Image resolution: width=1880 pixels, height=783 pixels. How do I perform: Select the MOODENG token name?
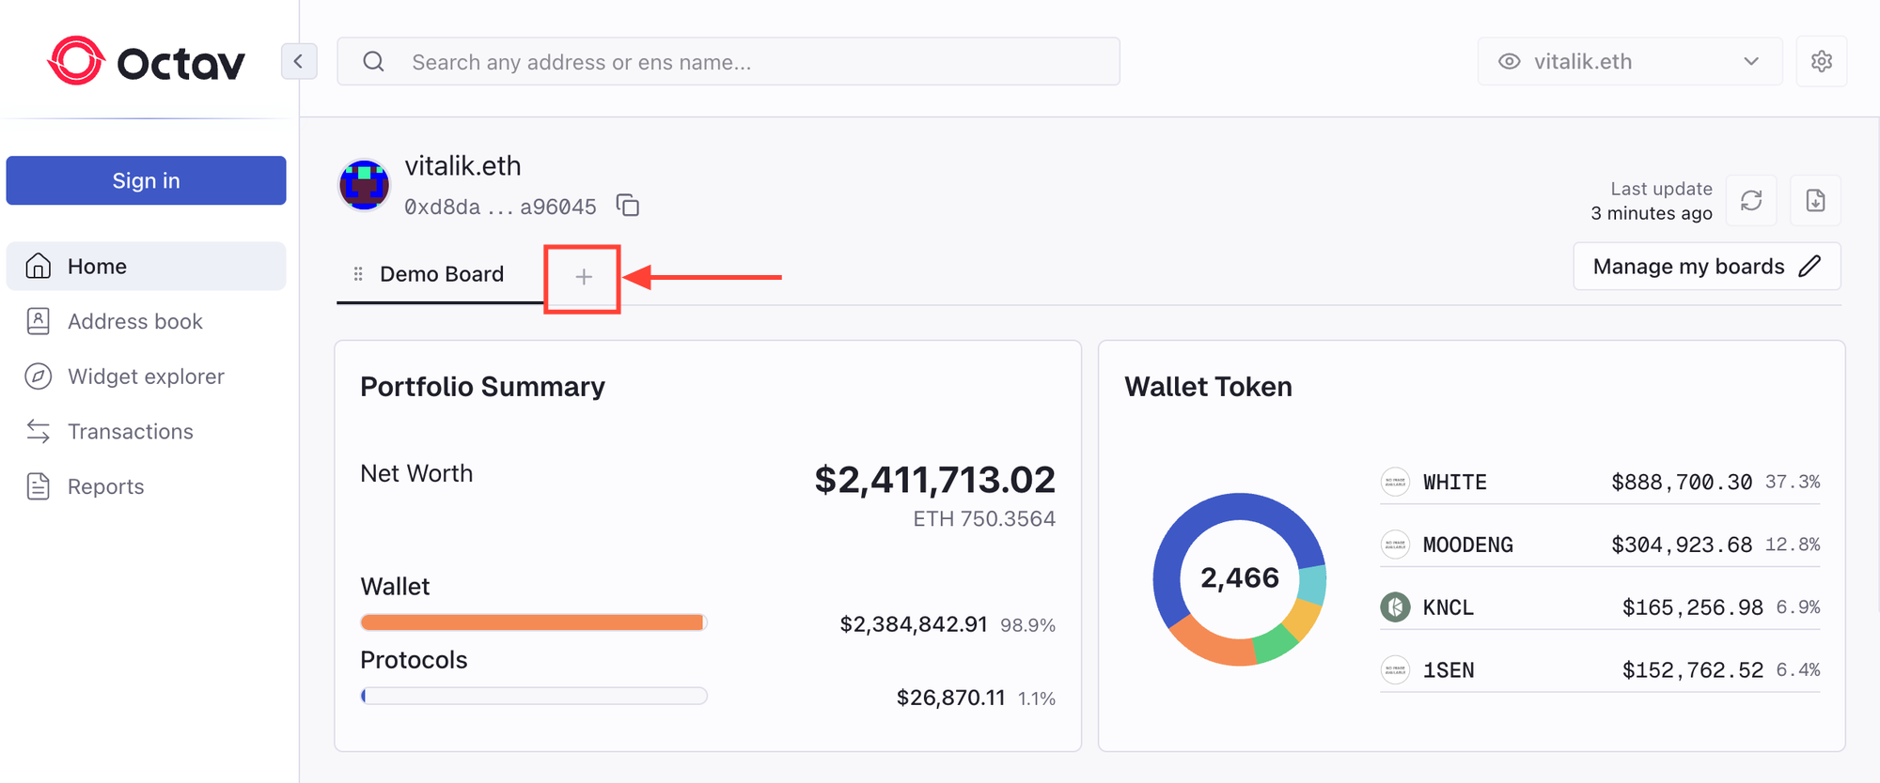(x=1467, y=545)
